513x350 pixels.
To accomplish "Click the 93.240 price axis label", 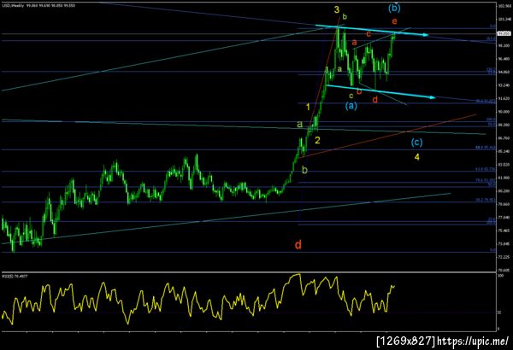I will (x=504, y=85).
